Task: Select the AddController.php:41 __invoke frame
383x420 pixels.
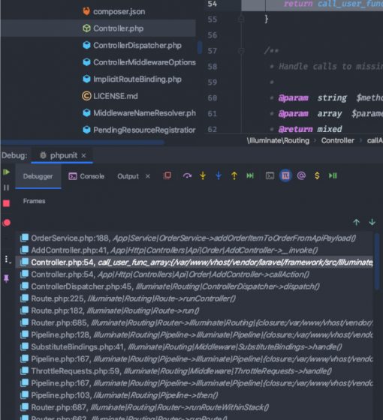Action: tap(195, 250)
